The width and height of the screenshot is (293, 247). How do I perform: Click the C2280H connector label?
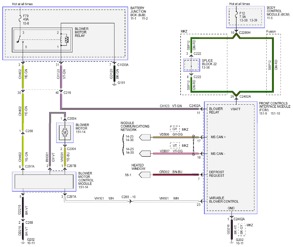[x=245, y=33]
